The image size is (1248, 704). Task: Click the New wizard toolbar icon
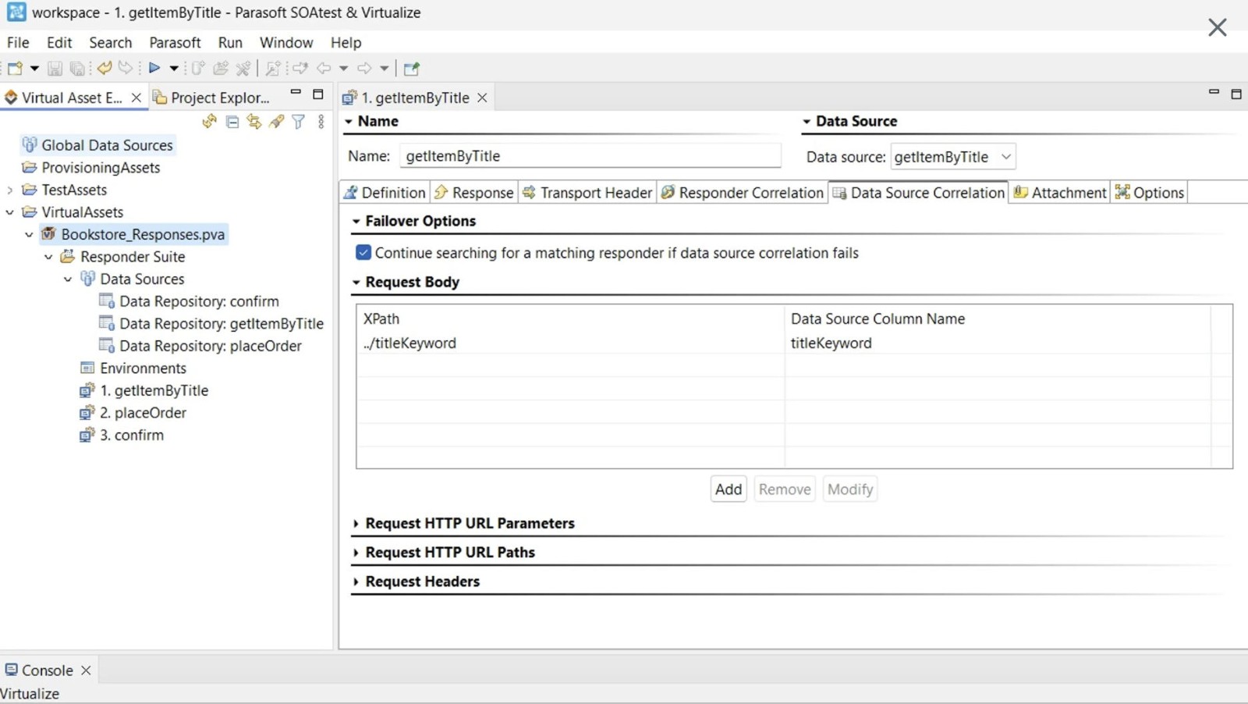point(15,68)
